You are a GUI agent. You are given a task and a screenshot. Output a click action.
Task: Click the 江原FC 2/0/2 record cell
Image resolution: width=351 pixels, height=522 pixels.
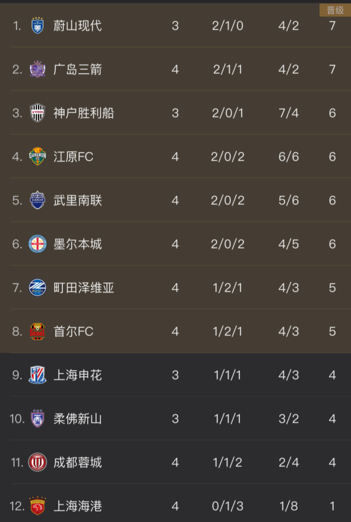(x=228, y=157)
